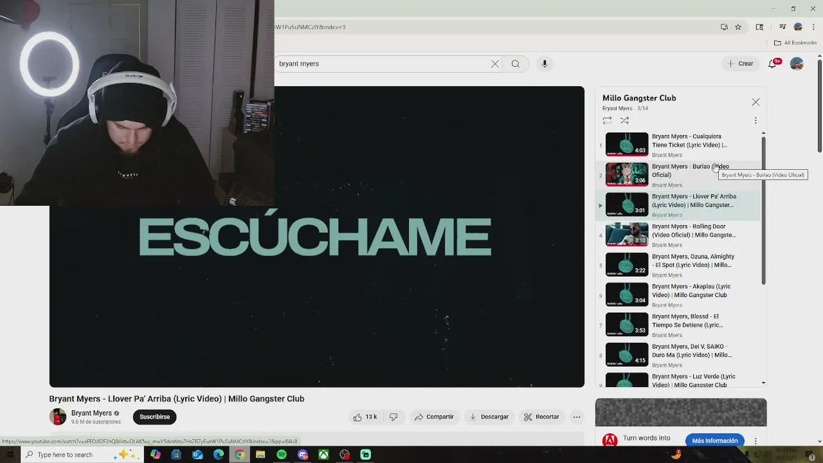Close the Millo Gangster Club playlist panel

tap(755, 102)
